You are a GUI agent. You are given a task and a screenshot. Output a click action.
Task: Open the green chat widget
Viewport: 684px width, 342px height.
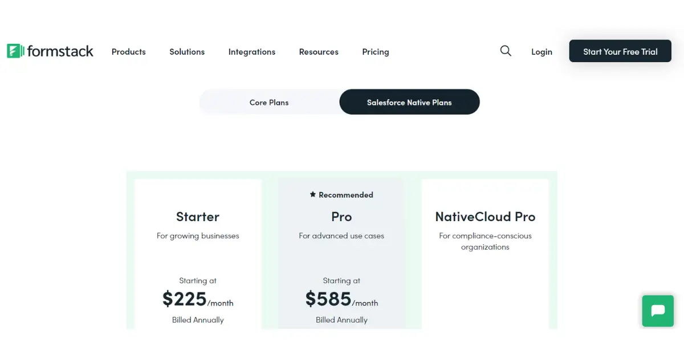tap(657, 311)
